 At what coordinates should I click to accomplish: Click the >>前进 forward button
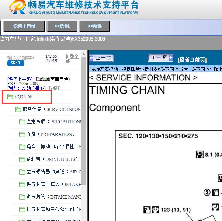click(94, 26)
